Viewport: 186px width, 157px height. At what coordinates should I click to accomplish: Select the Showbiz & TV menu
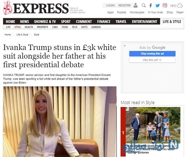pyautogui.click(x=45, y=22)
